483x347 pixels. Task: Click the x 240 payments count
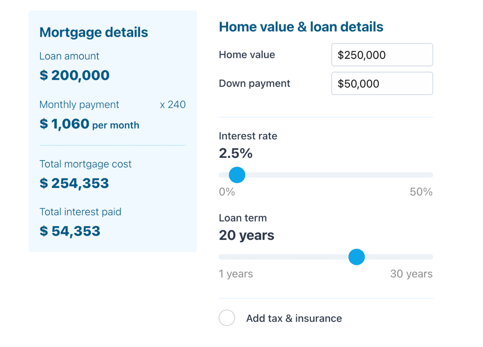coord(173,105)
